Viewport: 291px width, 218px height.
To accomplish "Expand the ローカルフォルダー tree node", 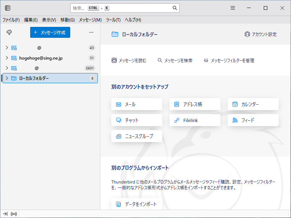I will (x=7, y=78).
